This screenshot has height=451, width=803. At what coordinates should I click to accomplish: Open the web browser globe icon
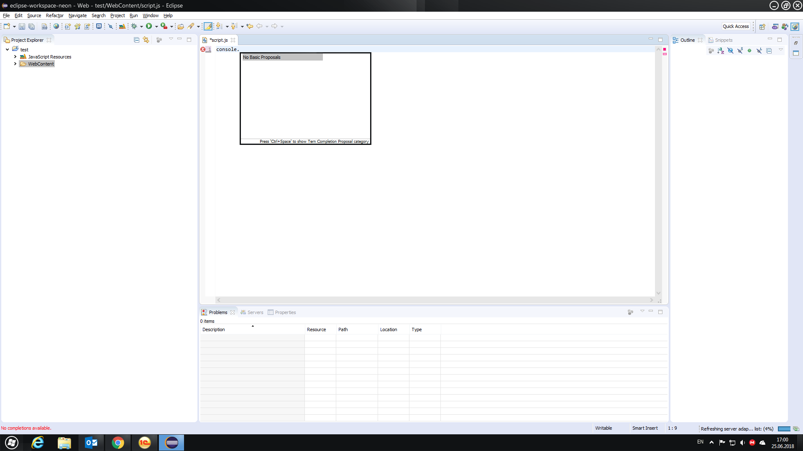[56, 26]
